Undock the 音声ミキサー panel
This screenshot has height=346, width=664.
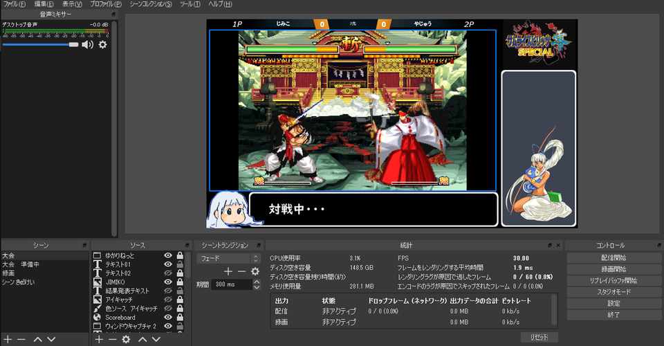[x=113, y=14]
